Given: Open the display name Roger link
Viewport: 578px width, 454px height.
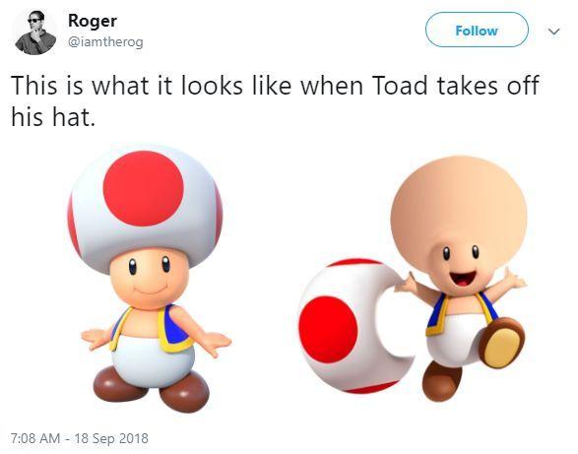Looking at the screenshot, I should [x=93, y=21].
